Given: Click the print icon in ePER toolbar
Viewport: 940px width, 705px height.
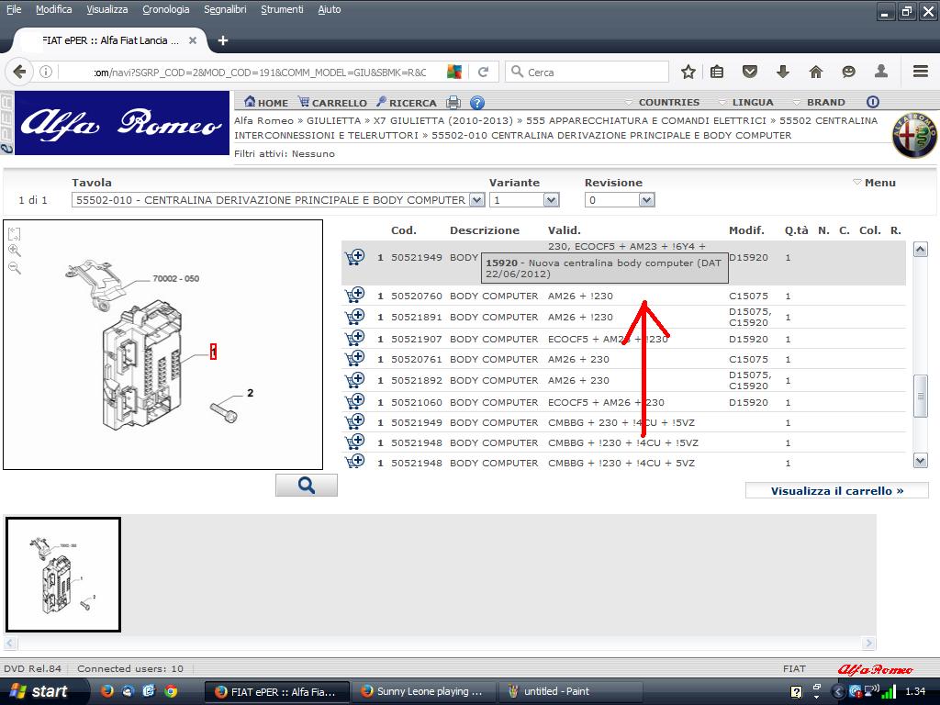Looking at the screenshot, I should [x=453, y=103].
